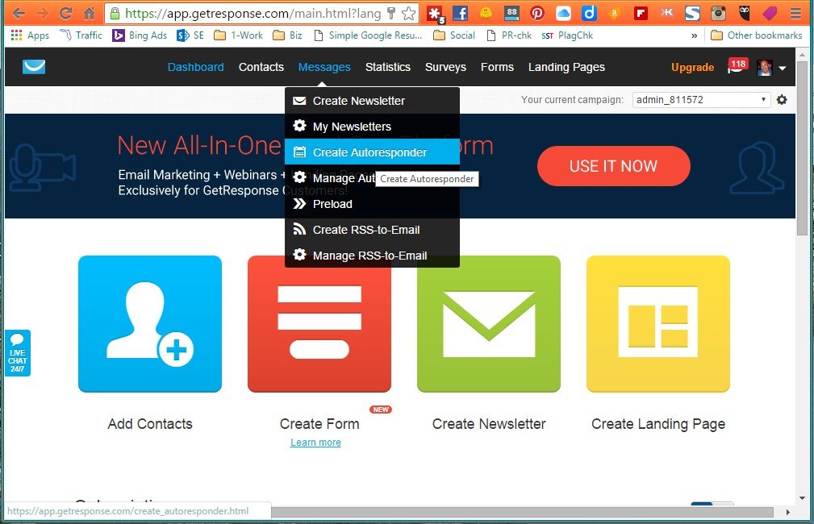Open the Surveys menu
This screenshot has width=814, height=524.
445,67
